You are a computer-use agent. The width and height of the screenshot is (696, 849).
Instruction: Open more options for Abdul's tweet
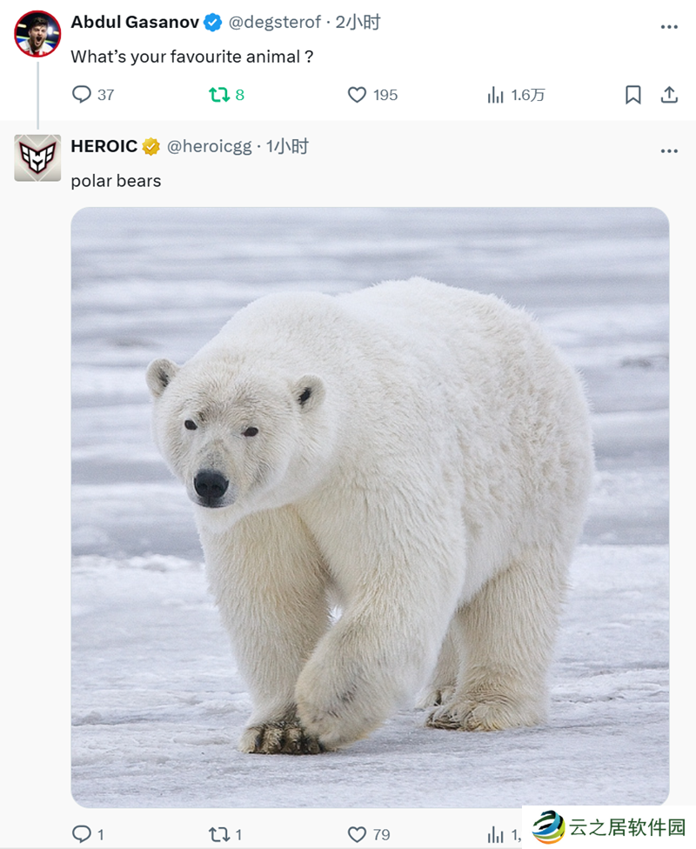click(x=669, y=27)
